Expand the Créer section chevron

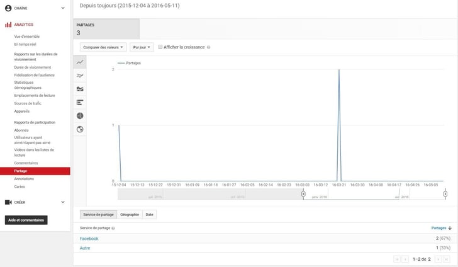(x=63, y=202)
